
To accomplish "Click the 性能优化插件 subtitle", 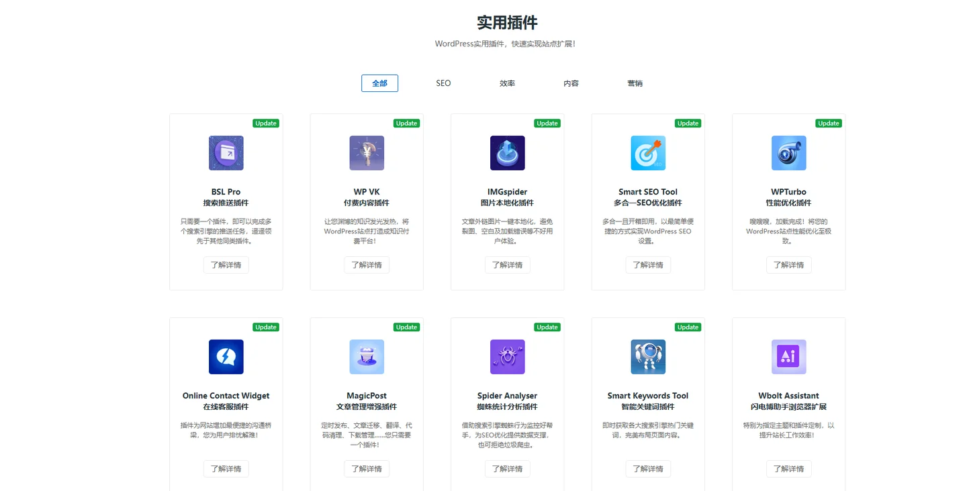I will pos(789,203).
